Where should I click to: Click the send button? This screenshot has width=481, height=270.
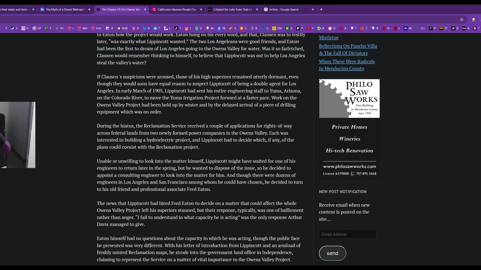[x=333, y=253]
